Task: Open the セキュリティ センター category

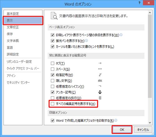Action: [18, 82]
